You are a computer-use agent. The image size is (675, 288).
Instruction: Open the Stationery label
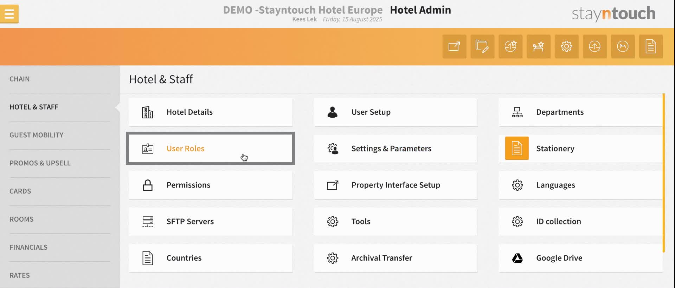[555, 149]
